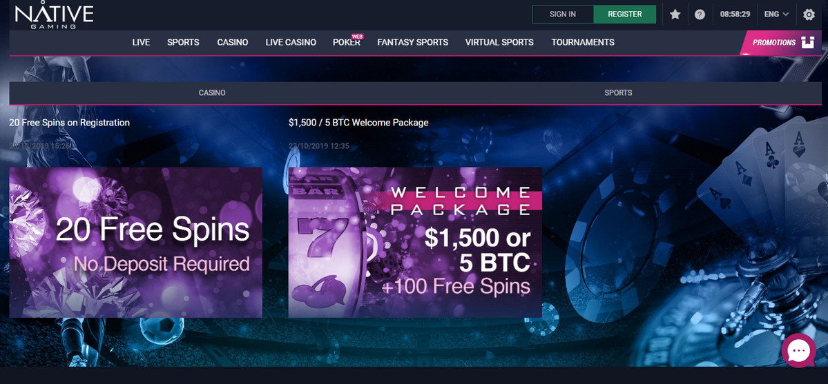Go home via Native Gaming logo
Screen dimensions: 828x384
[54, 15]
